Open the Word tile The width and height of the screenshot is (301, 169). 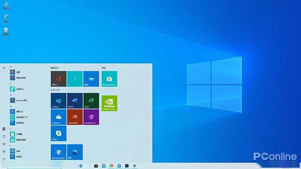[x=75, y=101]
